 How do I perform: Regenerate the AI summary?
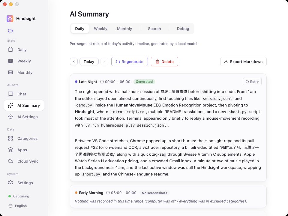pyautogui.click(x=130, y=61)
